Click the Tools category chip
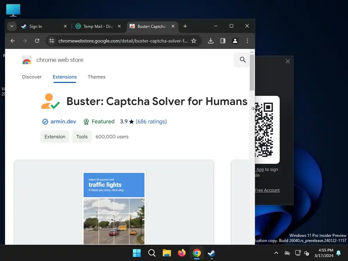 pos(82,137)
